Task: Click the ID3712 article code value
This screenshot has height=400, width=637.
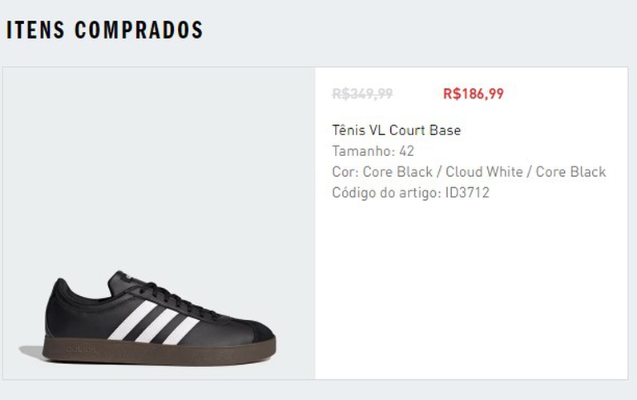Action: point(468,192)
